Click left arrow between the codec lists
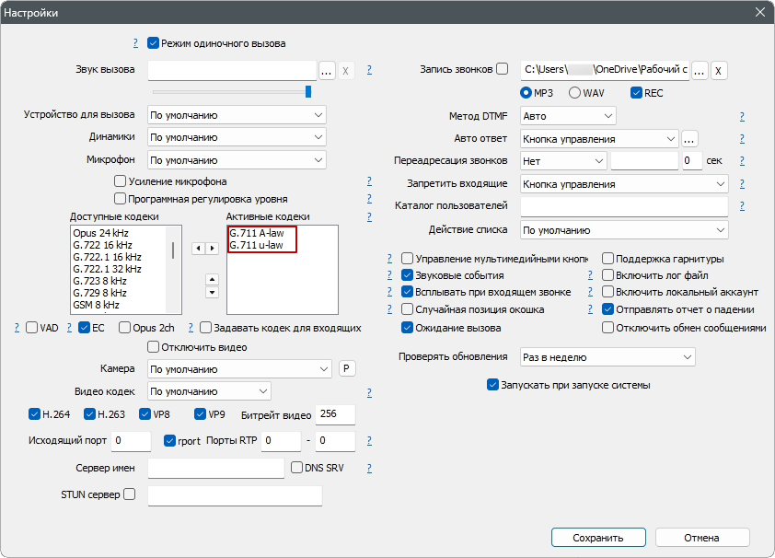The width and height of the screenshot is (775, 558). click(x=197, y=249)
